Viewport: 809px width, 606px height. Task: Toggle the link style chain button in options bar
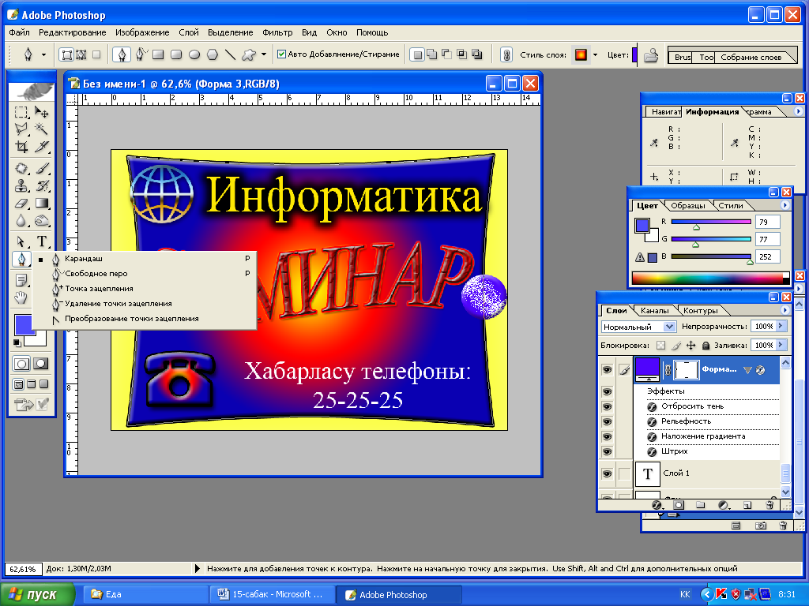[506, 54]
